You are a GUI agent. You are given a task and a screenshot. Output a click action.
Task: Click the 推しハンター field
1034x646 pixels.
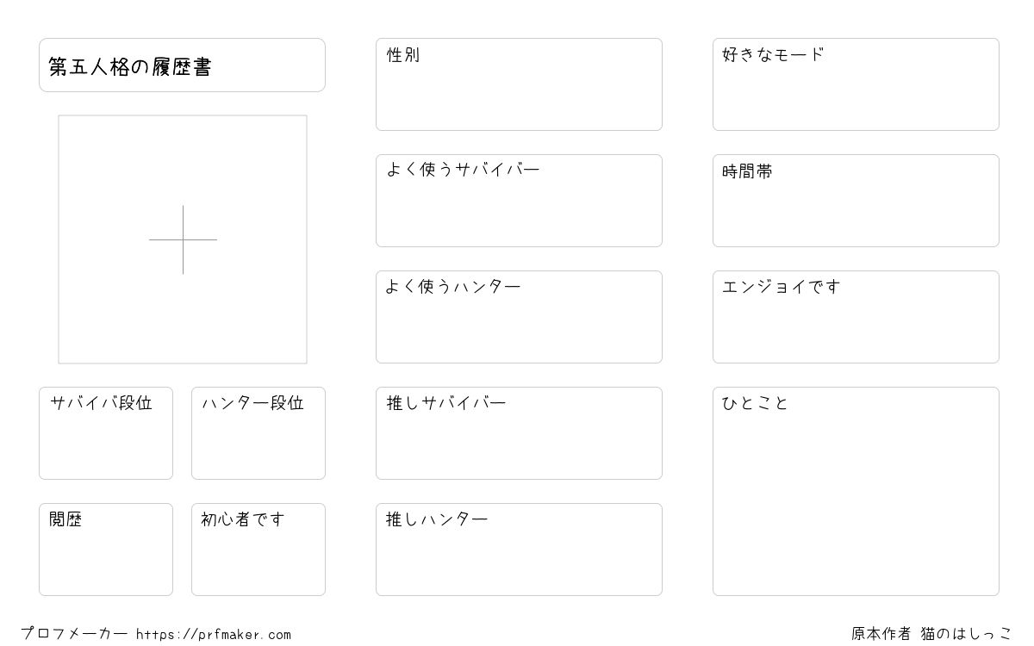(519, 550)
